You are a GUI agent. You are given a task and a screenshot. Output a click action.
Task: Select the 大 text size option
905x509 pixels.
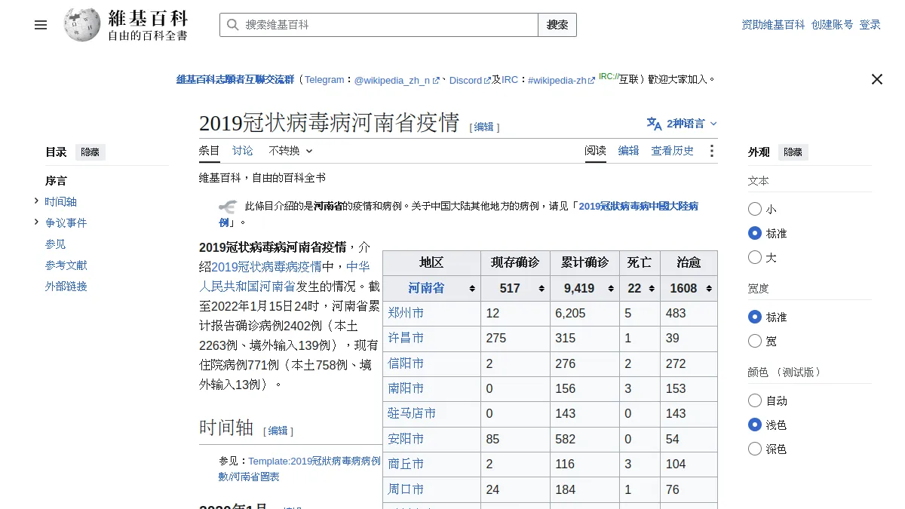click(755, 257)
